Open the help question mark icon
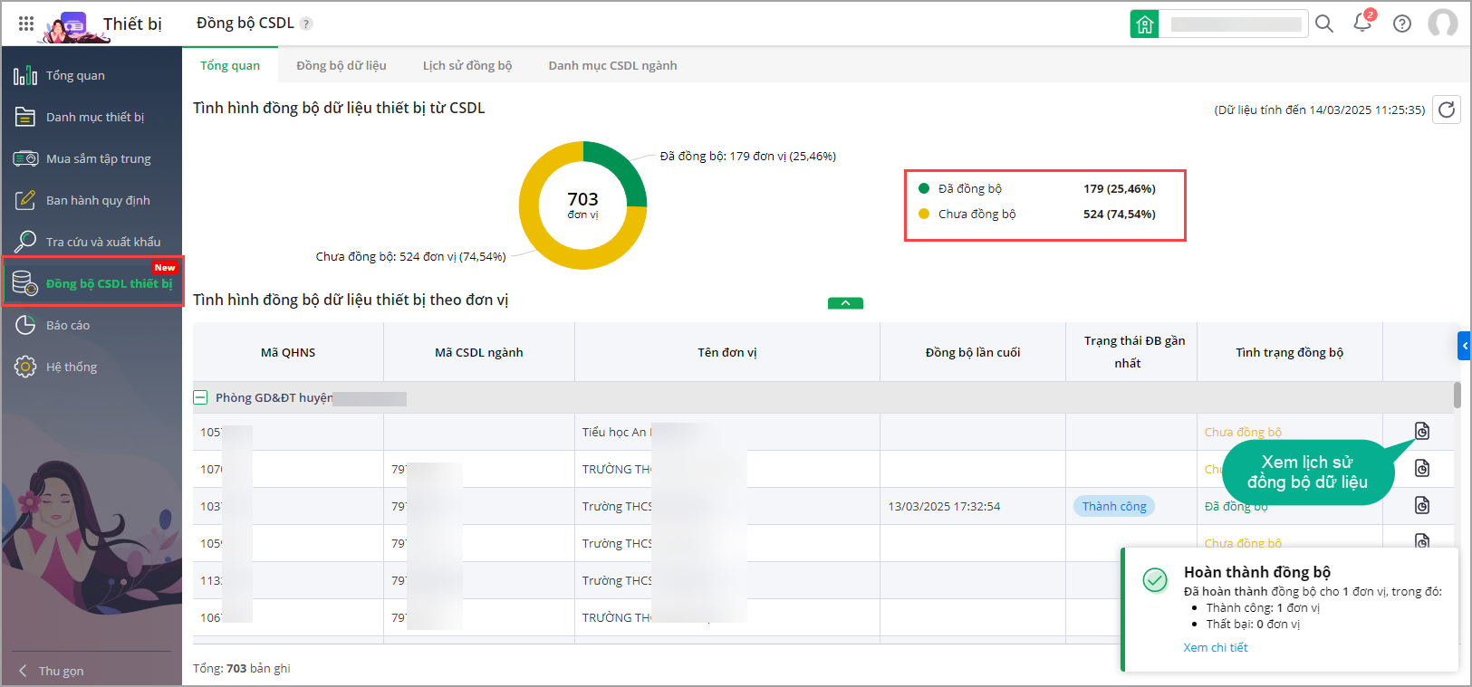 tap(1402, 24)
